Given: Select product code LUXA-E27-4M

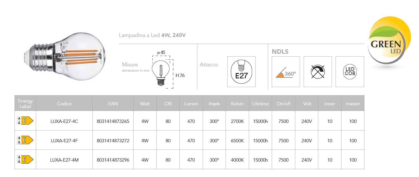Looking at the screenshot, I should point(64,160).
